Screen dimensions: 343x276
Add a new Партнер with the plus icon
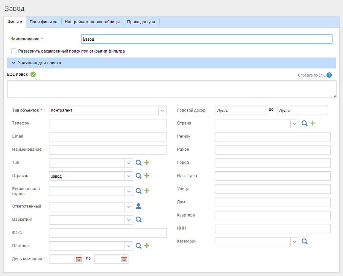(147, 246)
